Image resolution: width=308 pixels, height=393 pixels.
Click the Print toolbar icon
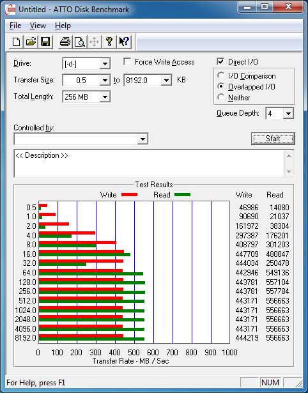[65, 42]
